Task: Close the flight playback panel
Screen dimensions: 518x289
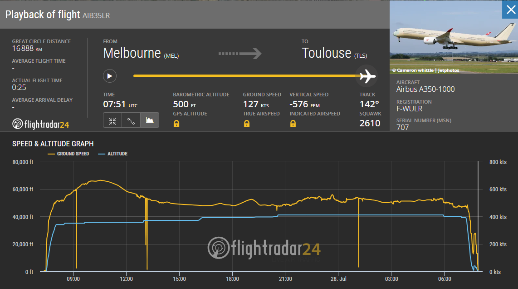Action: [x=510, y=10]
